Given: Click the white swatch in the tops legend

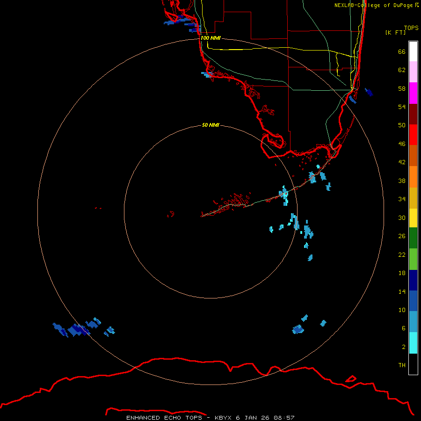Looking at the screenshot, I should 413,51.
